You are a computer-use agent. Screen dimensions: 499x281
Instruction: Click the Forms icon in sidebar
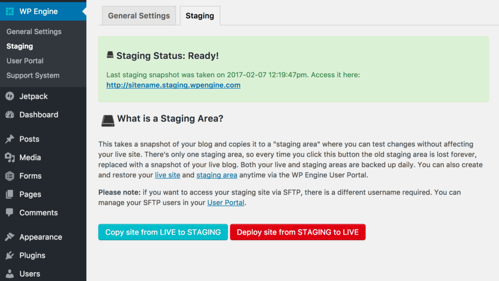click(x=10, y=176)
